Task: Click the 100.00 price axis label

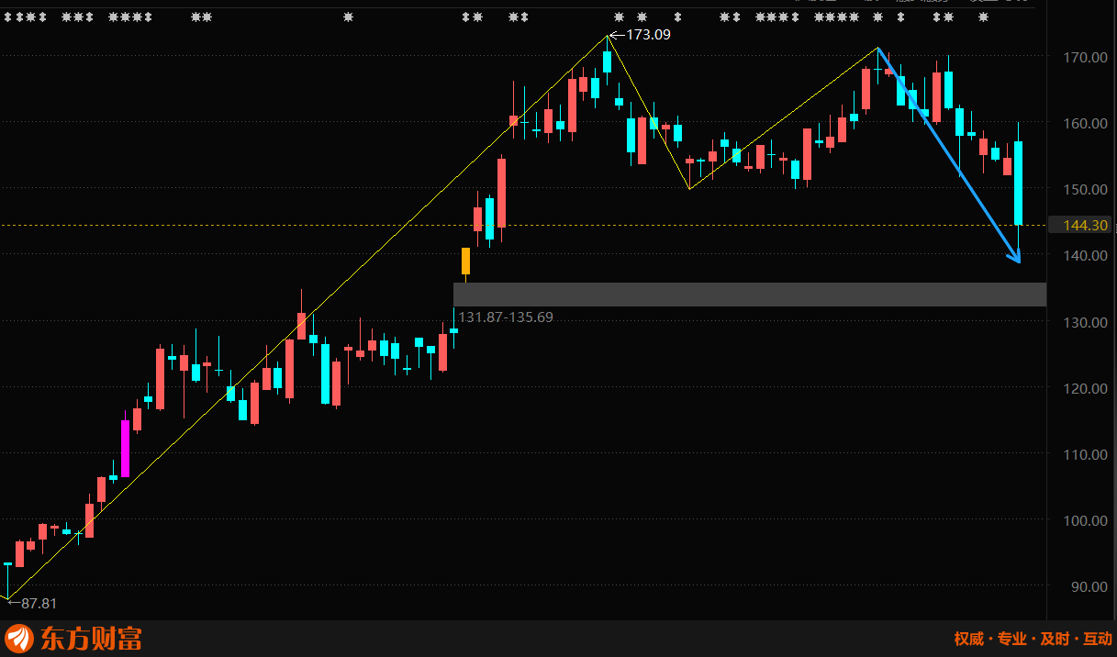Action: [x=1086, y=520]
